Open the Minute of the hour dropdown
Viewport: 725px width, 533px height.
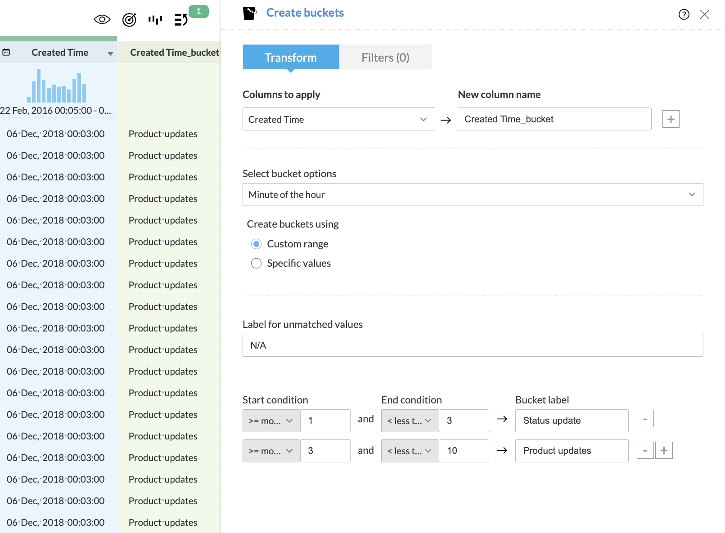click(473, 195)
